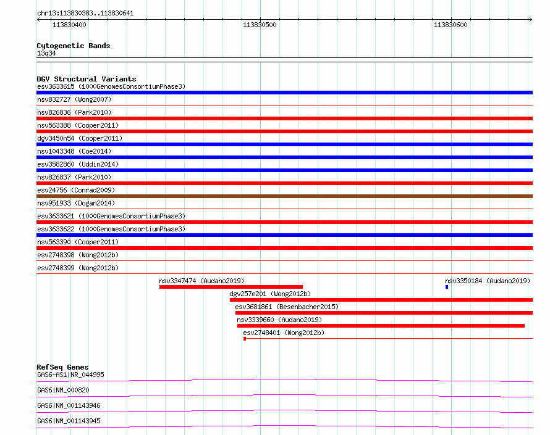Open variant nsv951933 (Dogan2014) label
550x435 pixels.
pyautogui.click(x=76, y=203)
